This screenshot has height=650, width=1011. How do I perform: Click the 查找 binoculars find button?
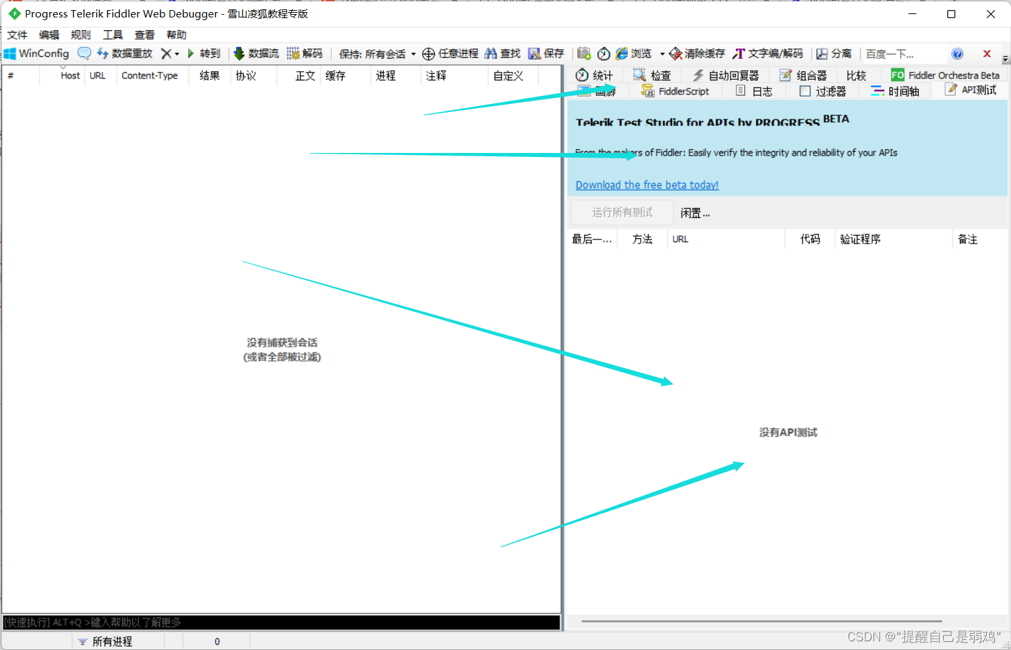(x=502, y=54)
